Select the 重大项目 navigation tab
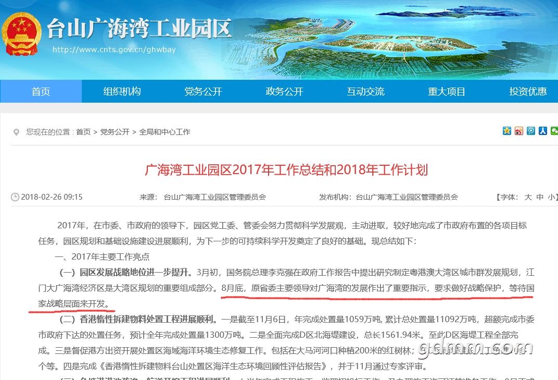The width and height of the screenshot is (558, 380). click(447, 92)
